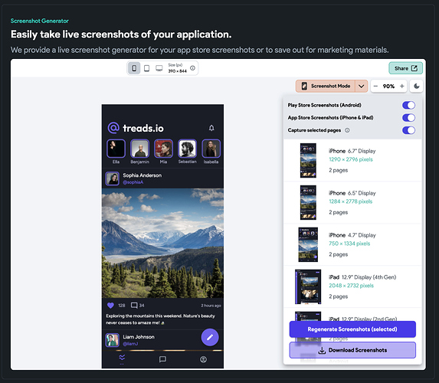This screenshot has width=439, height=383.
Task: Select the desktop device preview icon
Action: tap(159, 68)
